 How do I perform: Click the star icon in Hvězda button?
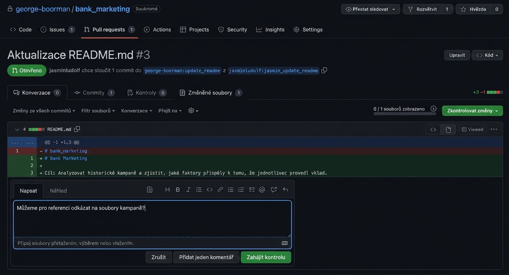(464, 9)
